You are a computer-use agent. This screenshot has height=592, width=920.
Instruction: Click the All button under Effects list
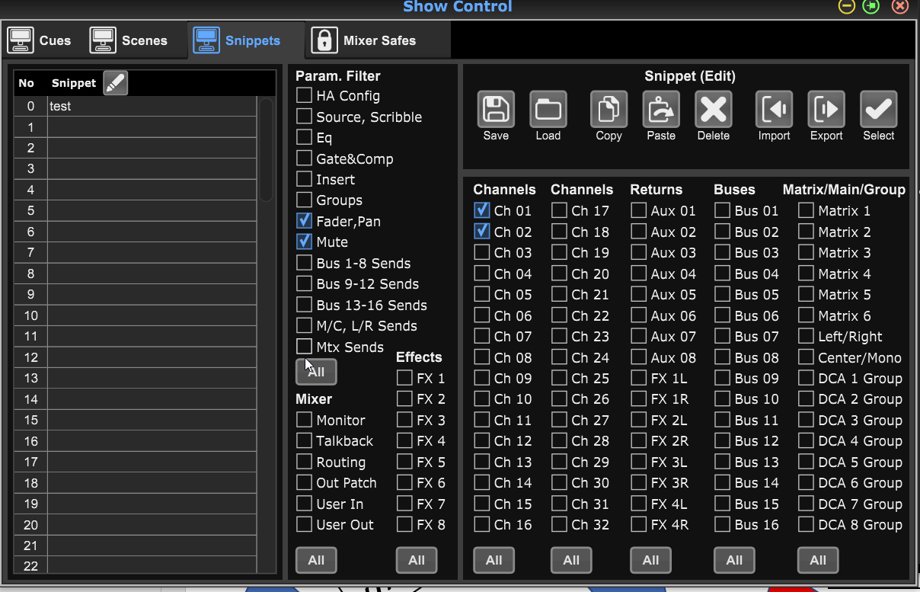(x=417, y=560)
